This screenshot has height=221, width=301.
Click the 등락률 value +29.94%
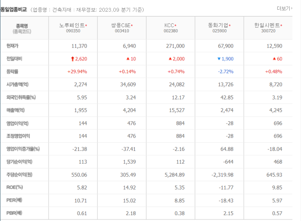(x=77, y=72)
